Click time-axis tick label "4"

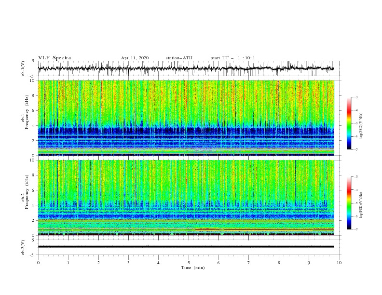pyautogui.click(x=159, y=263)
